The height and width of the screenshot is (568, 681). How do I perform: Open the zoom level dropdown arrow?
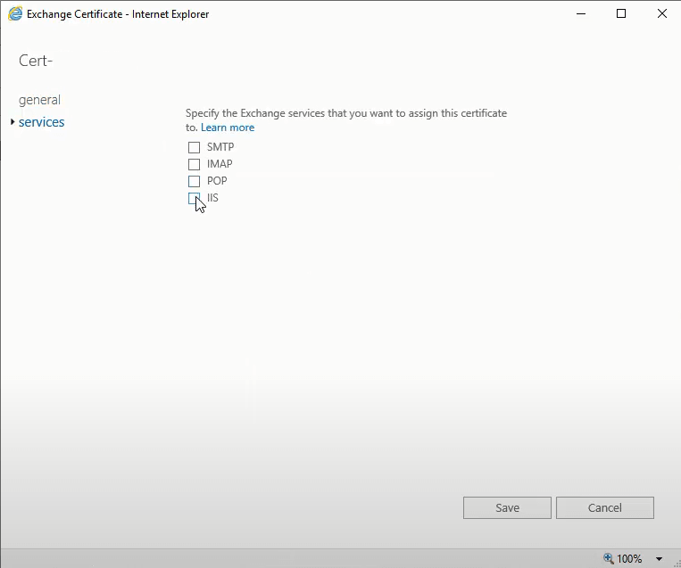[x=660, y=559]
